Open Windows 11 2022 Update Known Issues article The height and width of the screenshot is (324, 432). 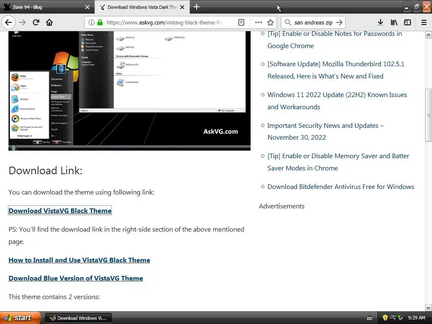(337, 101)
